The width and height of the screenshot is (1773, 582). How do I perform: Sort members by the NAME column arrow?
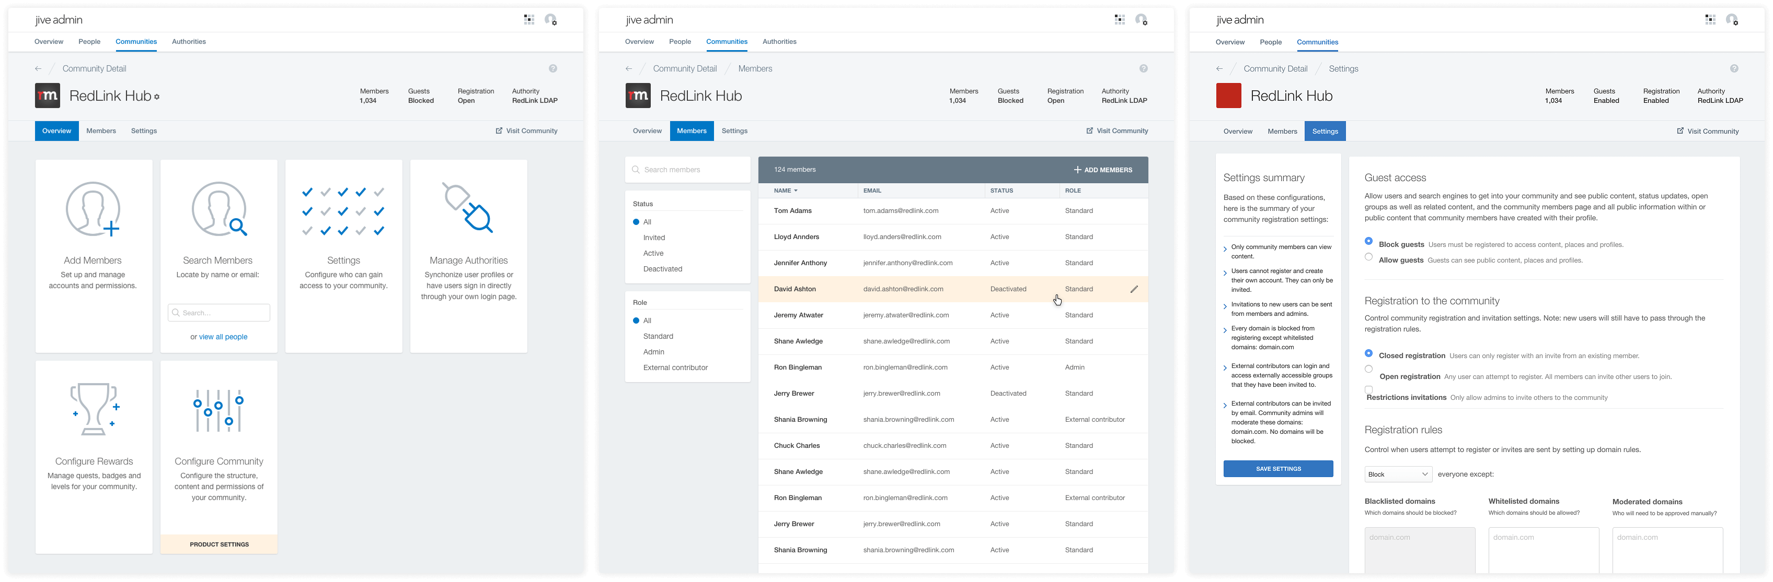point(797,191)
